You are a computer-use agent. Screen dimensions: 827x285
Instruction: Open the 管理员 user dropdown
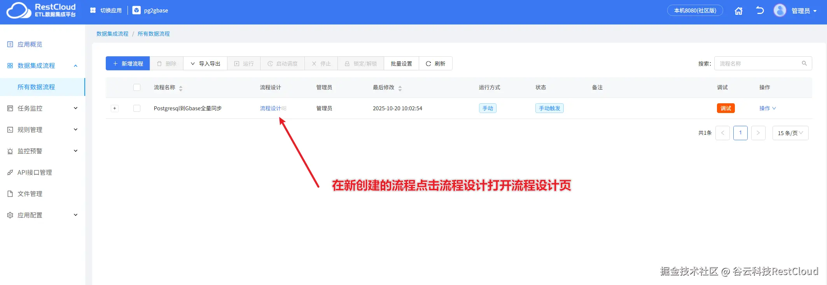click(804, 11)
